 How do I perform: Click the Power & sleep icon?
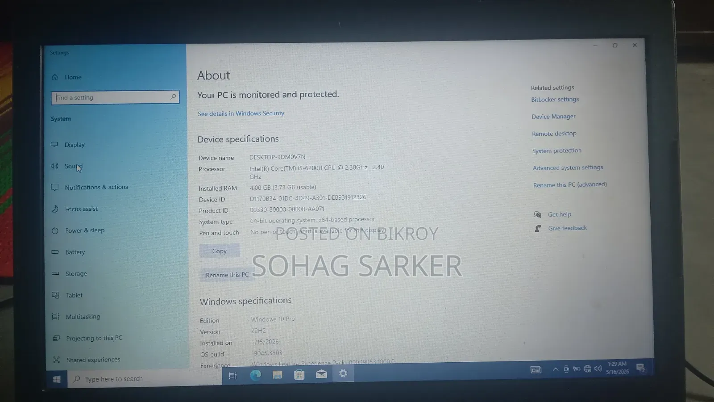click(55, 230)
